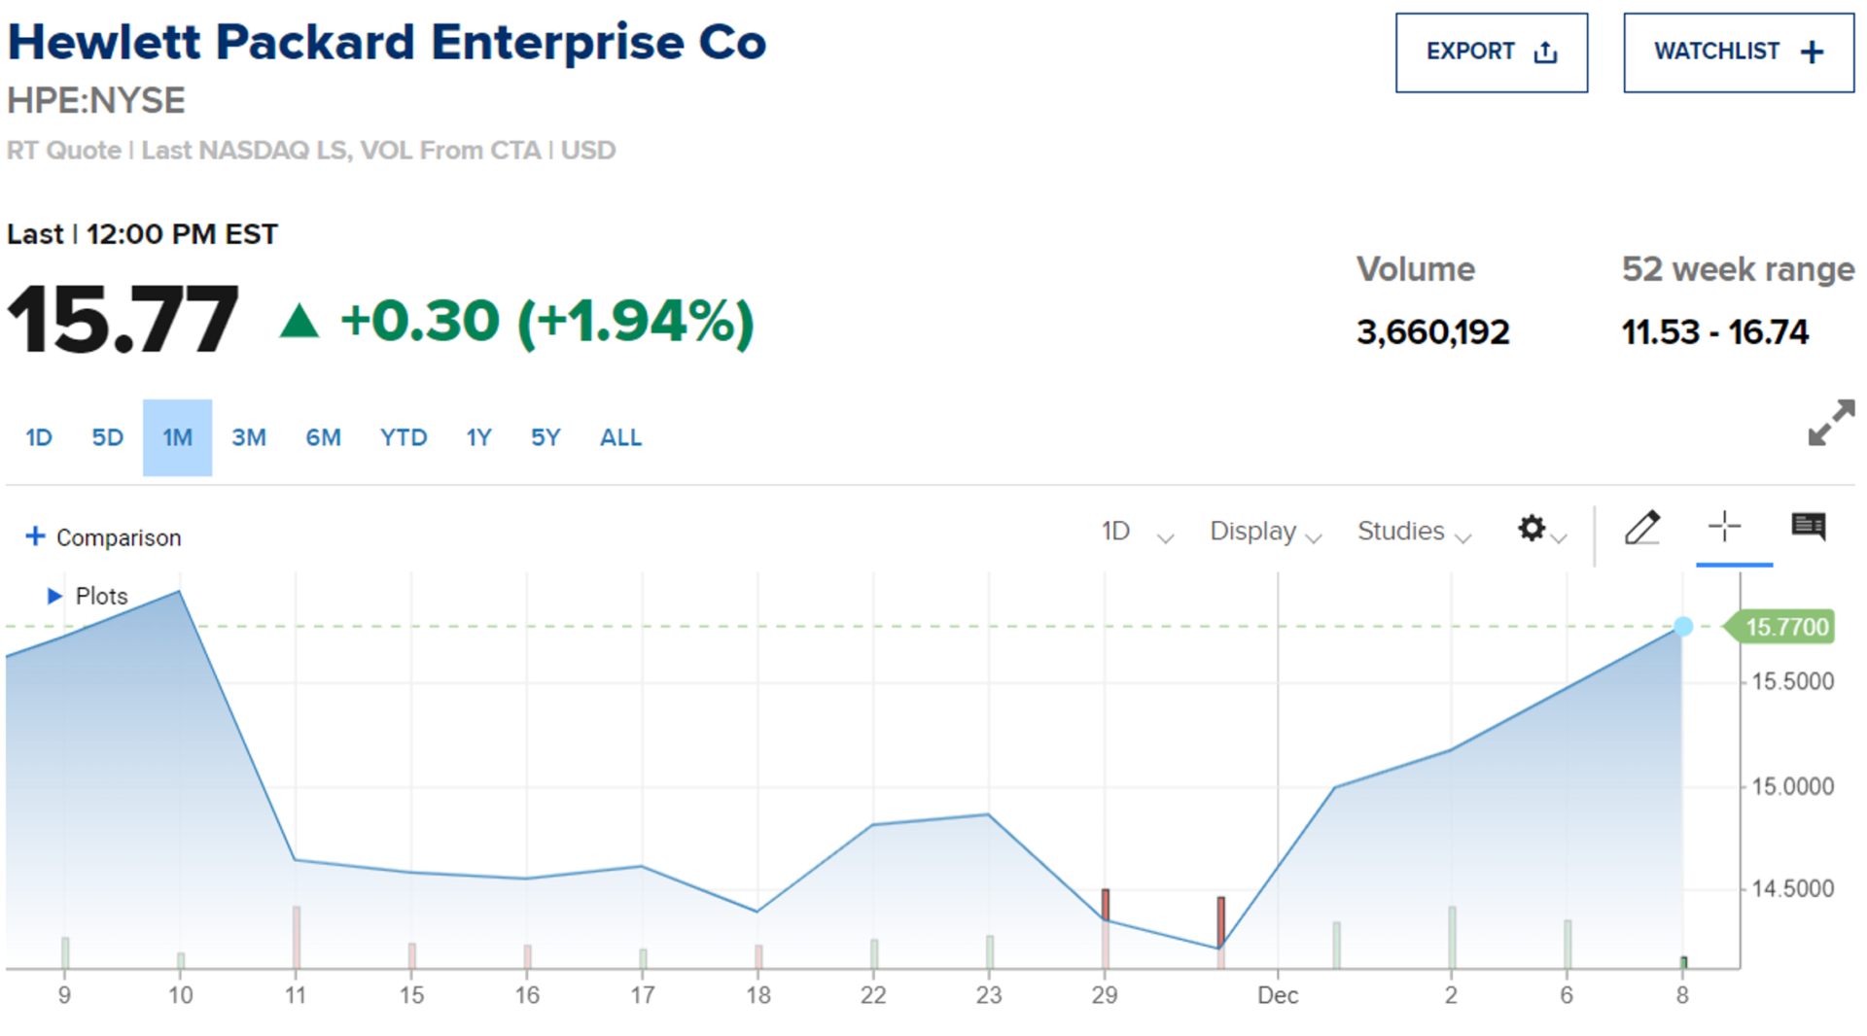
Task: Click the plus icon next to Comparison
Action: tap(35, 536)
